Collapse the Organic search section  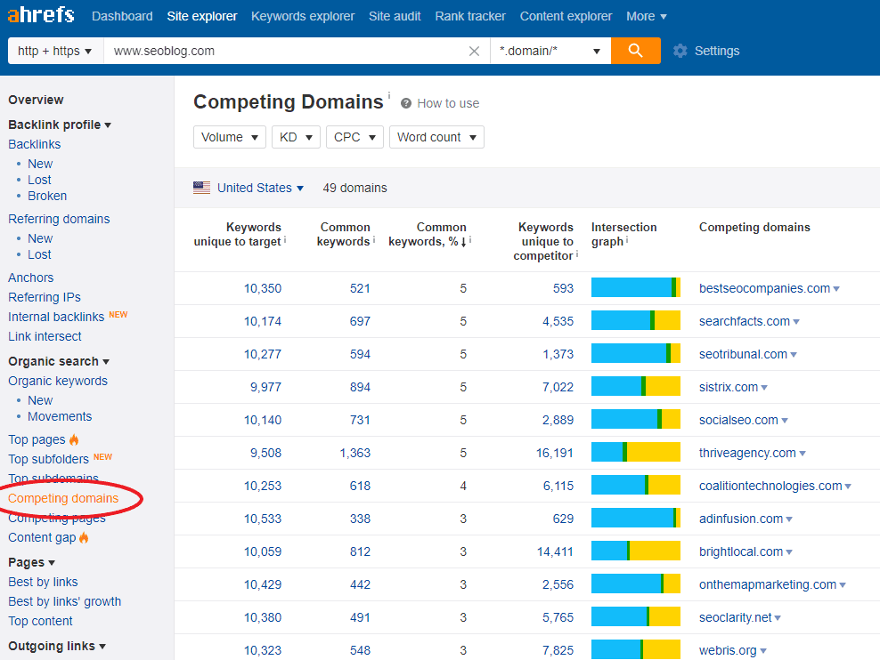(x=59, y=361)
